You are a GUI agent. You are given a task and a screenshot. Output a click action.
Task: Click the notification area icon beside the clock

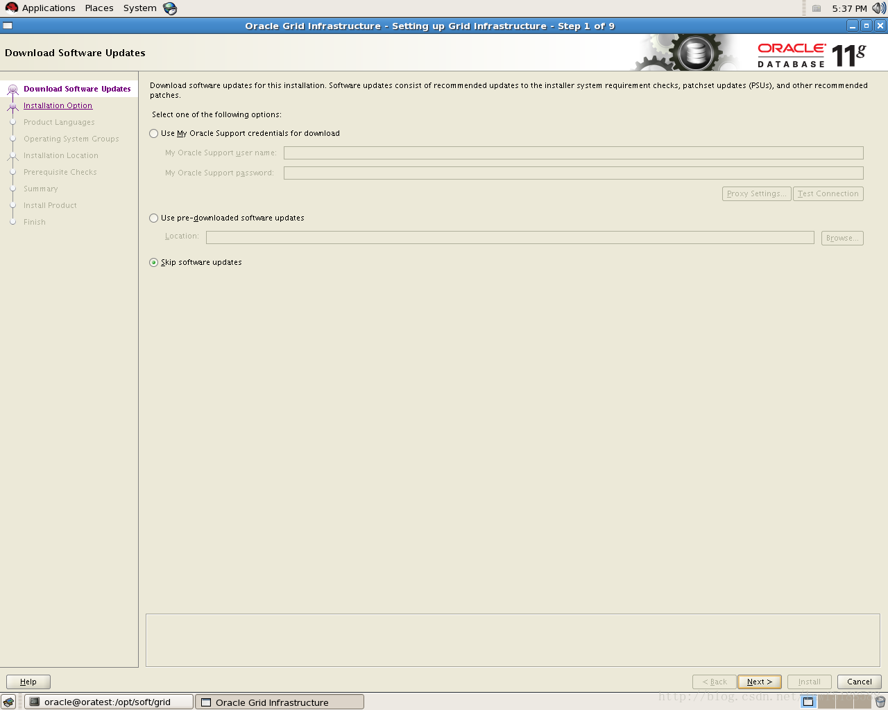(x=817, y=9)
